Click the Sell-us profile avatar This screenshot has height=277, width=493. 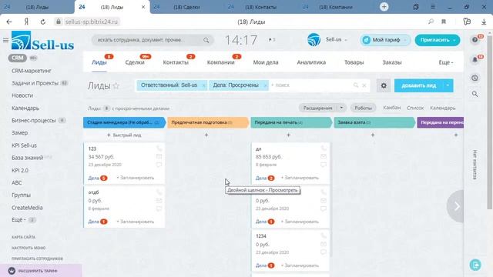(314, 40)
